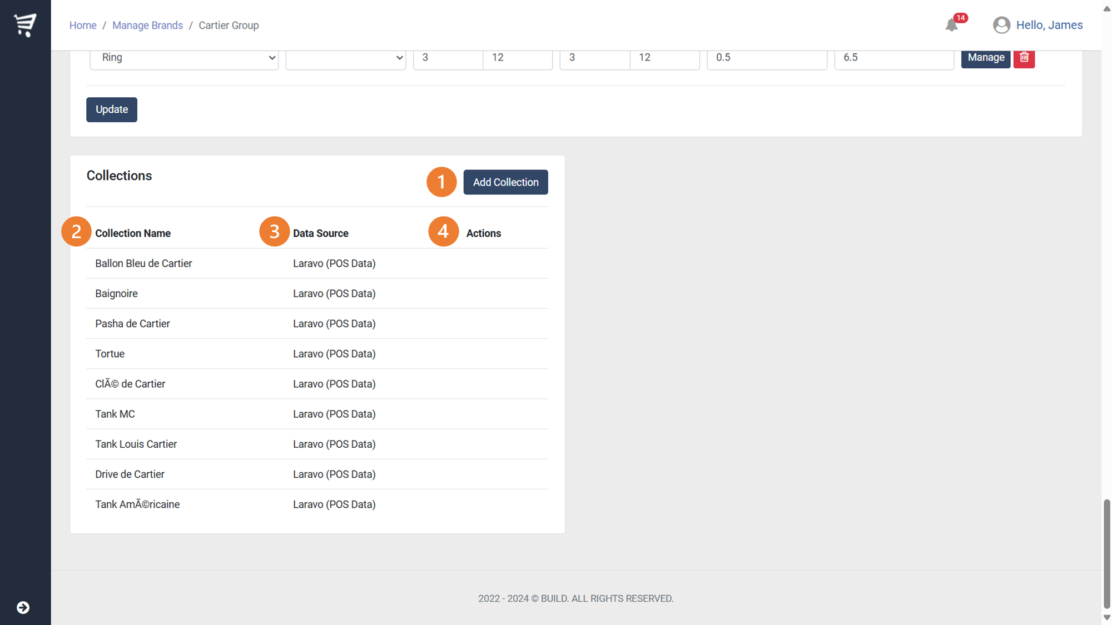This screenshot has height=625, width=1112.
Task: Click Laravo (POS Data) in Tortue row
Action: (334, 354)
